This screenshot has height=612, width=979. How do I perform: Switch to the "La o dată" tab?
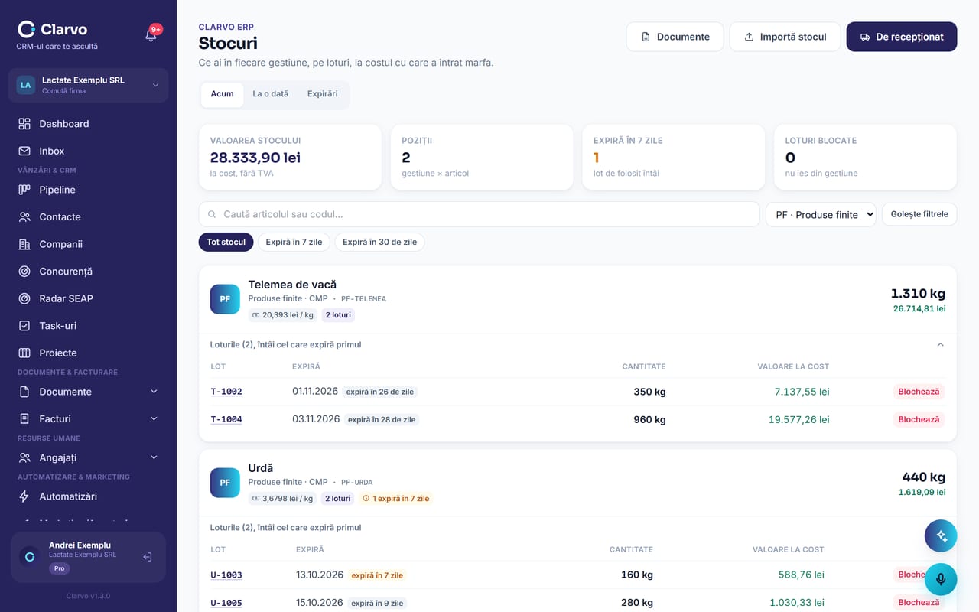click(271, 94)
